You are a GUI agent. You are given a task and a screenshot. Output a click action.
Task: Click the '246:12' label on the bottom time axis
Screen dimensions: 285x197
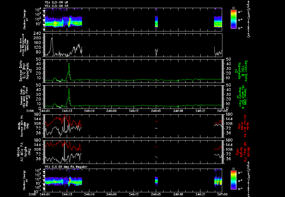click(x=134, y=194)
